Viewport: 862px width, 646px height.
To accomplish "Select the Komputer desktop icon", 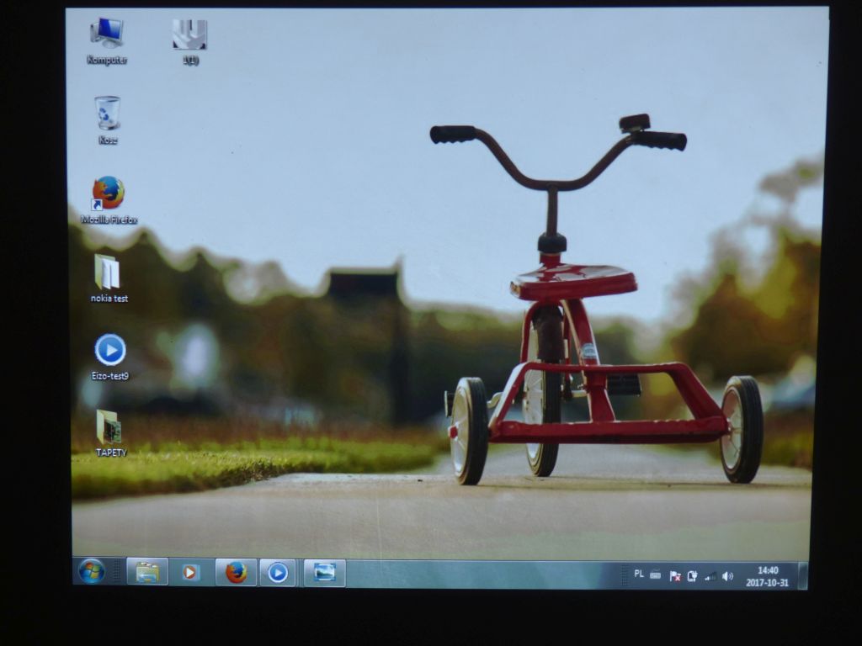I will coord(107,41).
